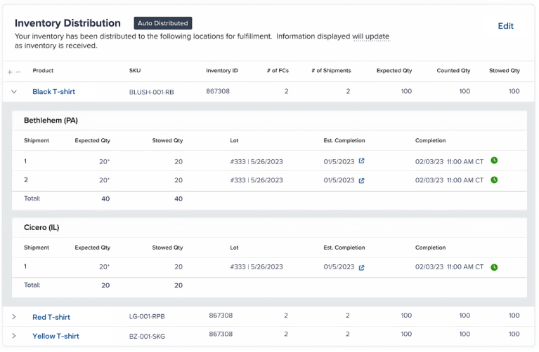
Task: Click external link icon for Bethlehem shipment 2
Action: (x=362, y=180)
